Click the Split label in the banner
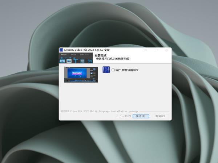This screenshot has width=218, height=163. (73, 54)
